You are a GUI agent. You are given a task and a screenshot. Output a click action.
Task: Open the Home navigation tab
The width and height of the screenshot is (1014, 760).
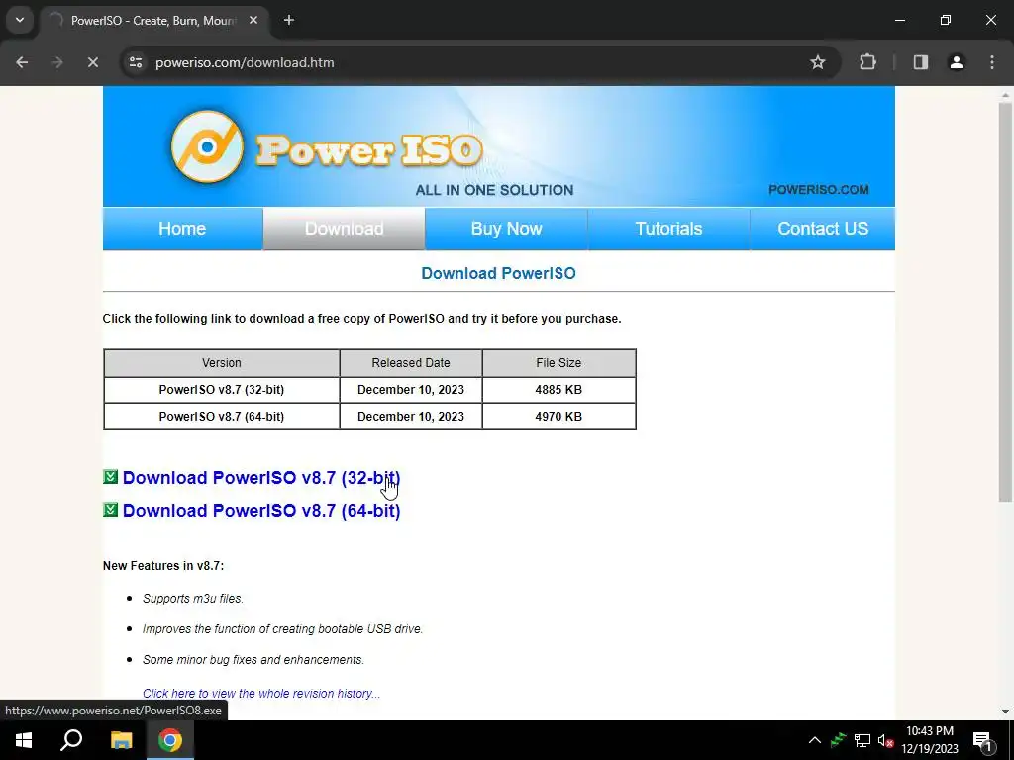point(182,229)
